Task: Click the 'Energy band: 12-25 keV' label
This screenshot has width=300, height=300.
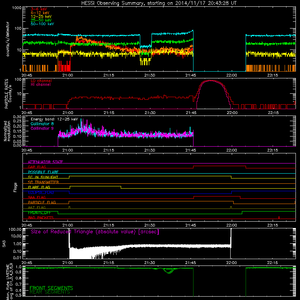Action: 54,119
